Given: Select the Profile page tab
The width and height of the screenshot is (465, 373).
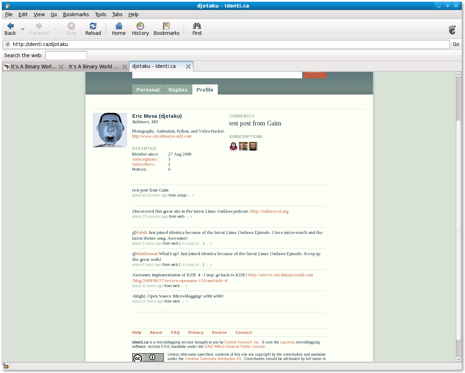Looking at the screenshot, I should [205, 90].
